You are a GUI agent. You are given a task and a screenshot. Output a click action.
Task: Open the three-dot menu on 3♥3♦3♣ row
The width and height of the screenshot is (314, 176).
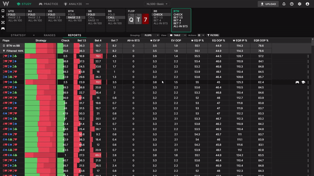[308, 82]
